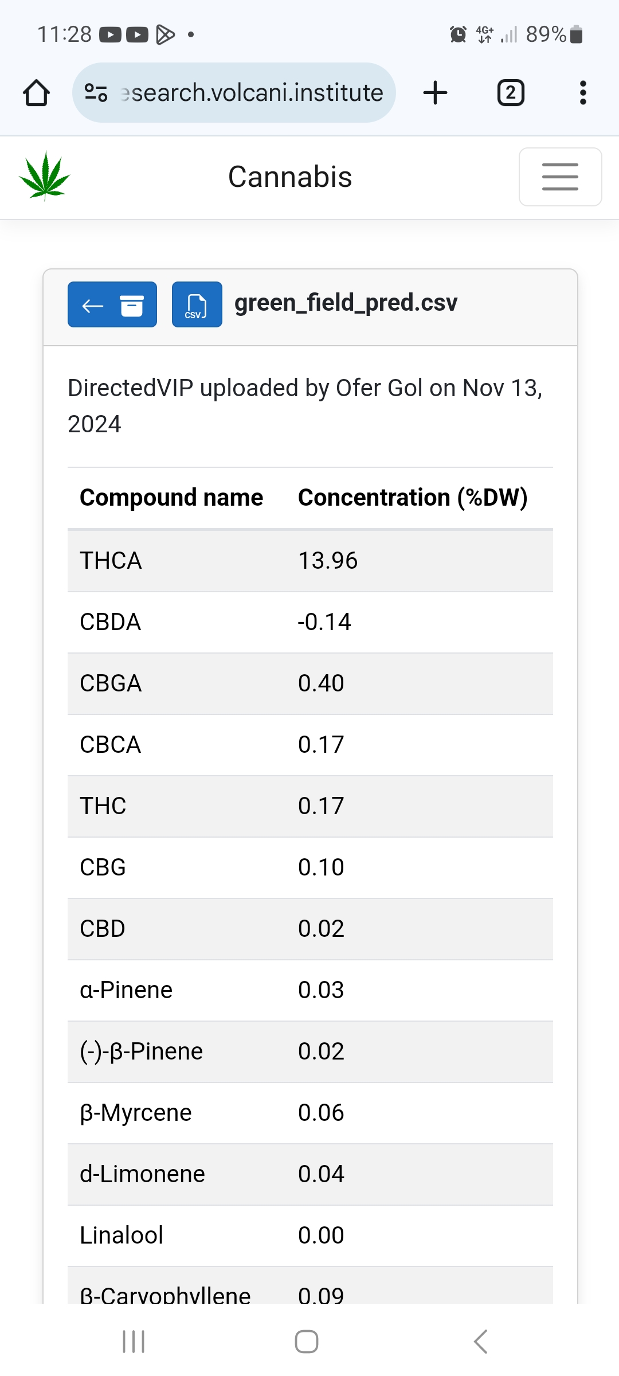Select the β-Myrcene row
Screen dimensions: 619x1376
[310, 1113]
